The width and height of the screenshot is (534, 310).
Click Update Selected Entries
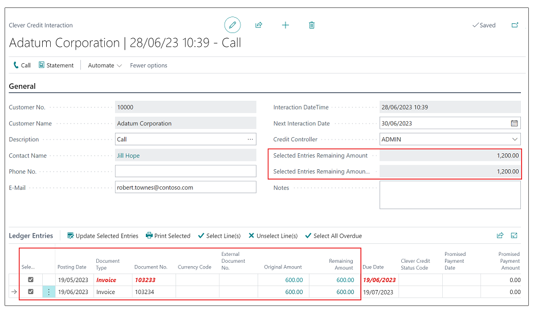[103, 236]
